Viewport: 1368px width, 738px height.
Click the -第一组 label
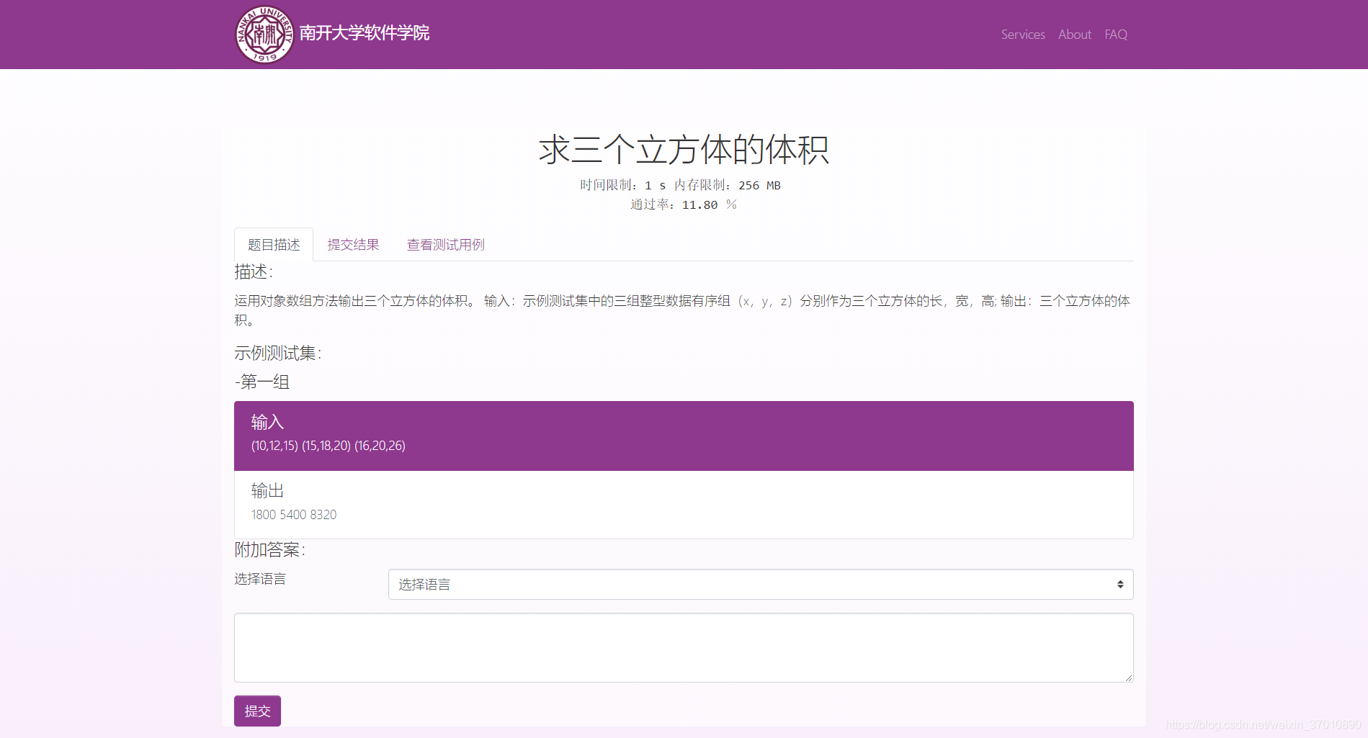262,382
